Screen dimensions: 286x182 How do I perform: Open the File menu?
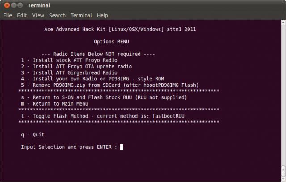click(8, 15)
